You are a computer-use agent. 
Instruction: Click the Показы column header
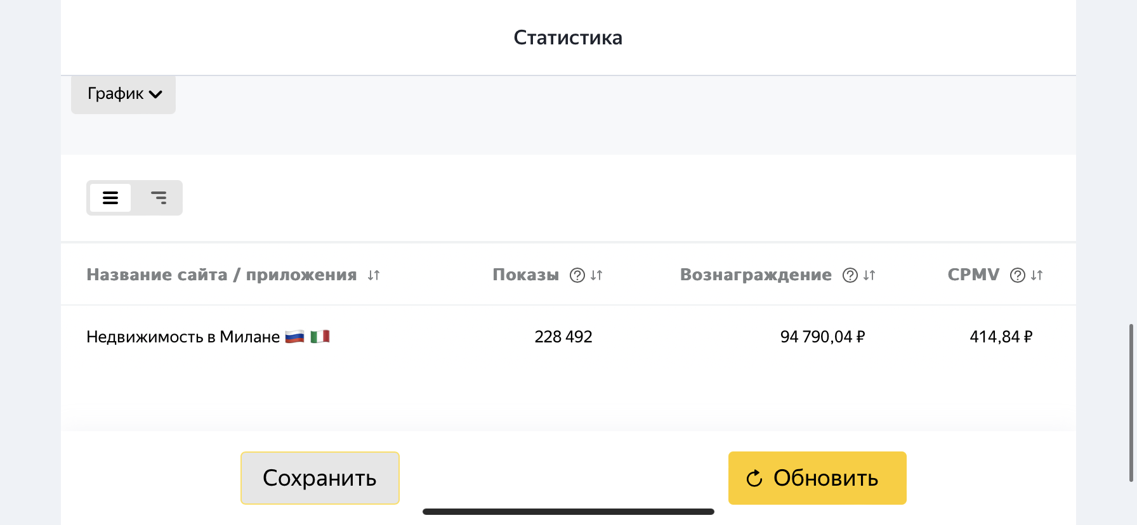(x=525, y=275)
